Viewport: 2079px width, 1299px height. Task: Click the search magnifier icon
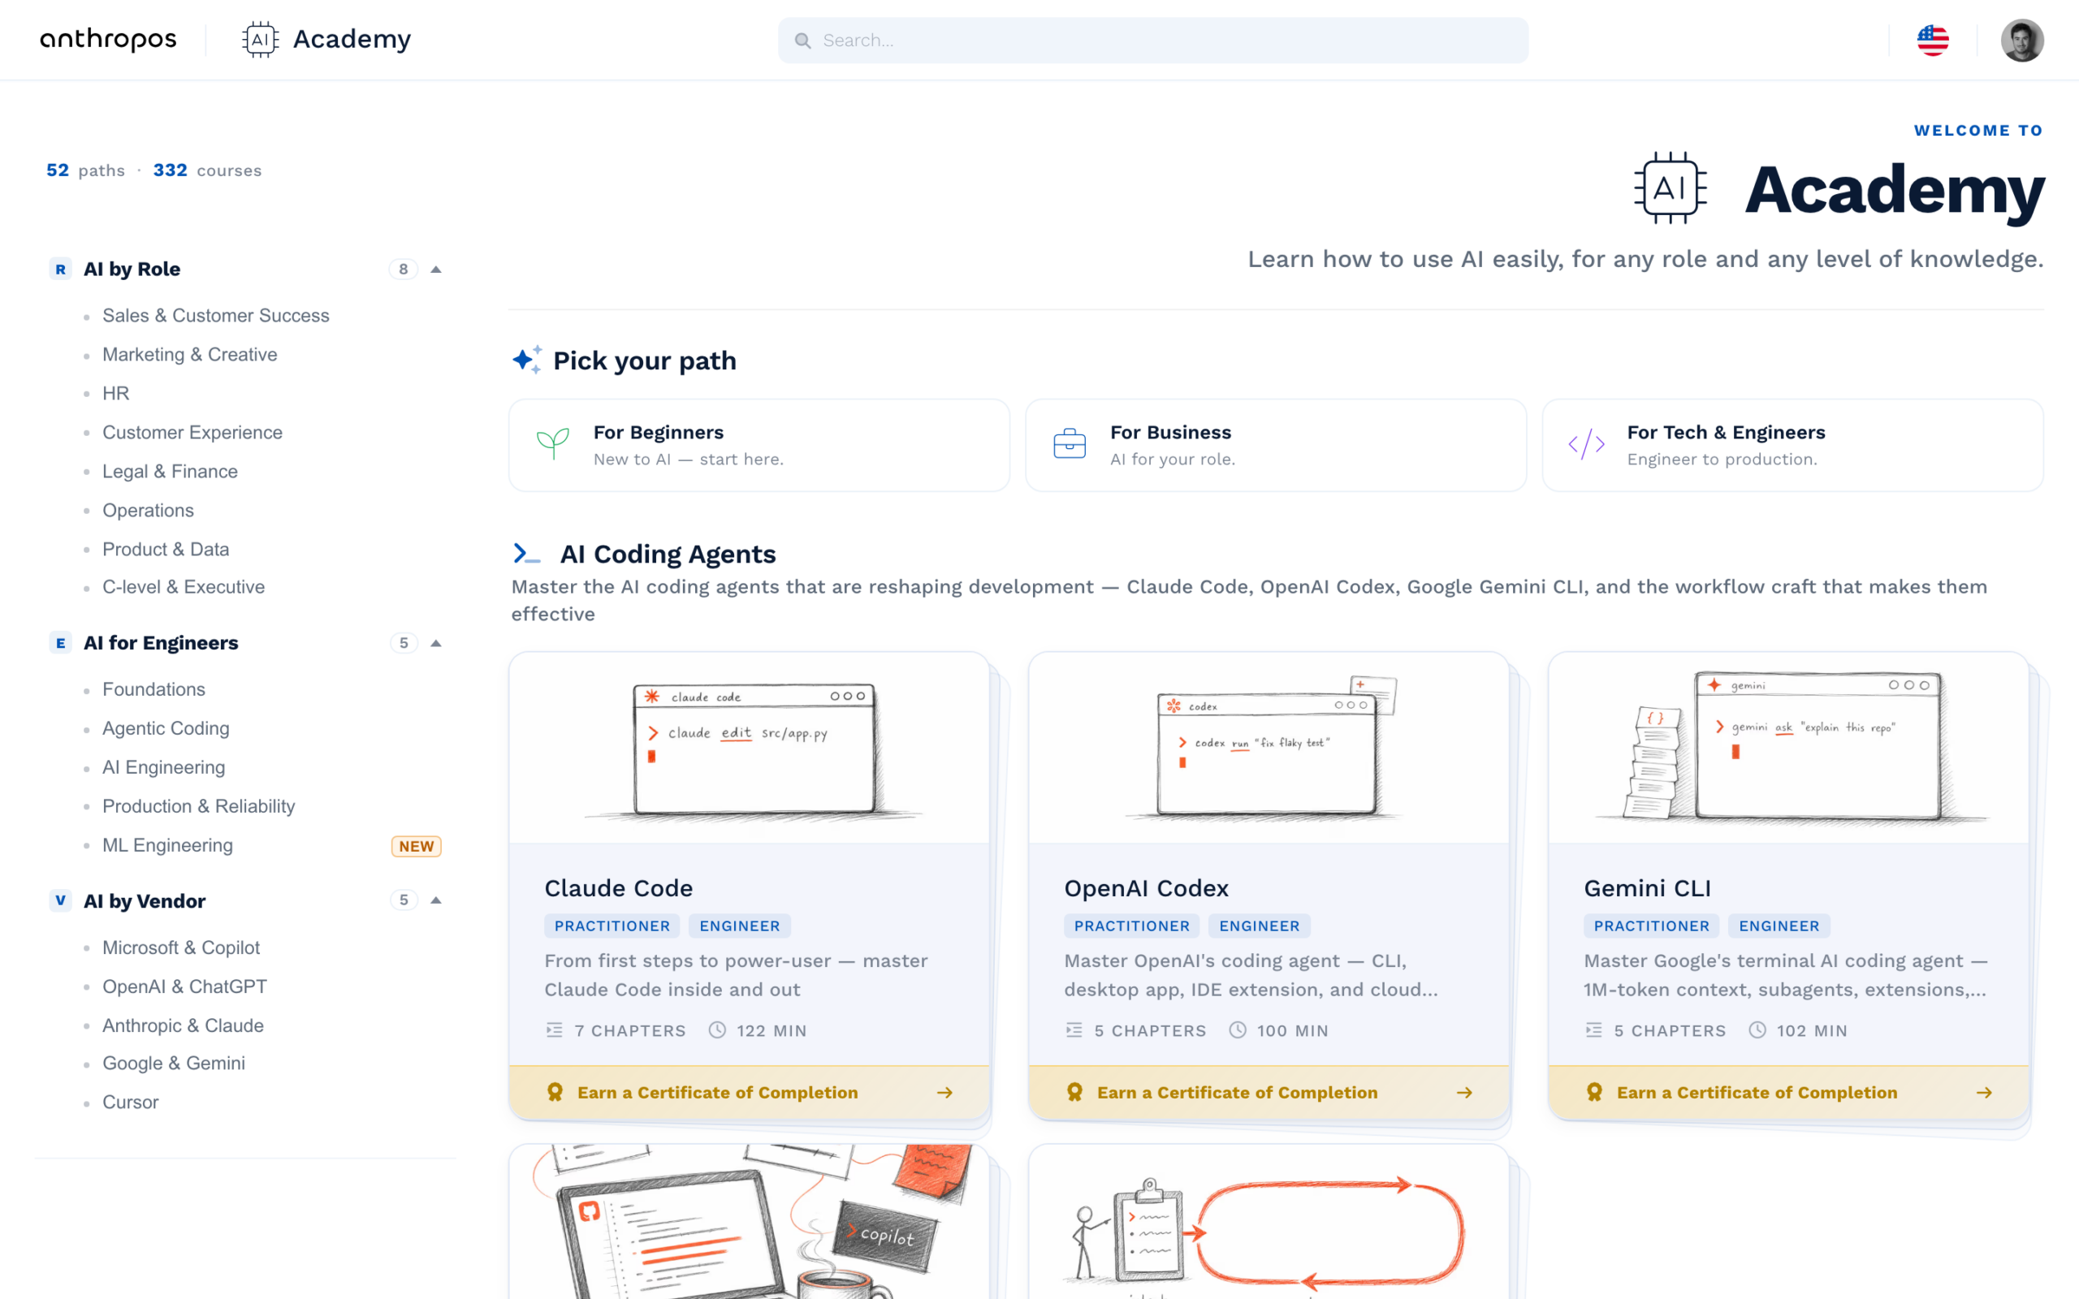(802, 41)
